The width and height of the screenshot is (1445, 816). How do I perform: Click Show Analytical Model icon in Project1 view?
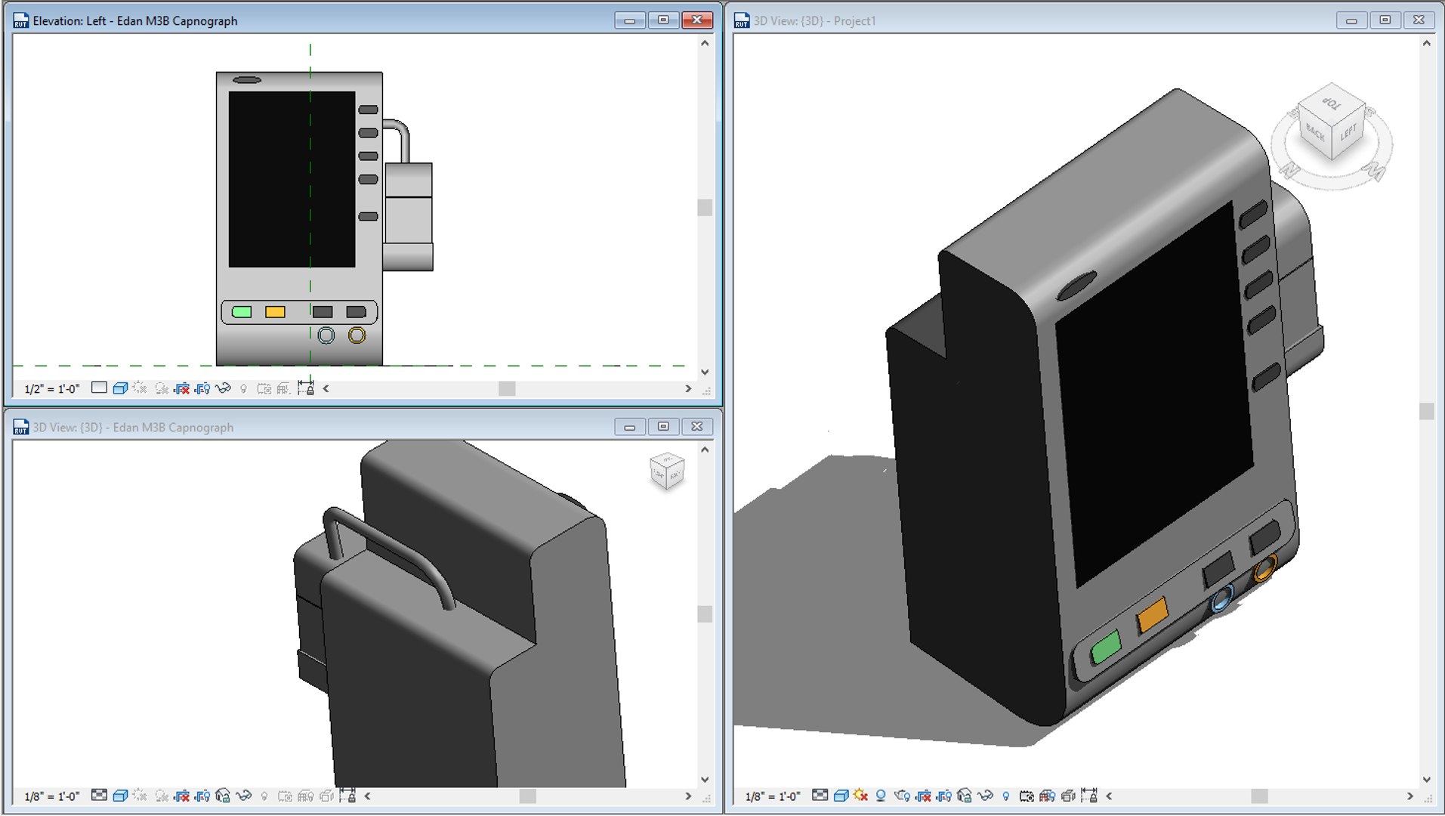(x=1048, y=796)
